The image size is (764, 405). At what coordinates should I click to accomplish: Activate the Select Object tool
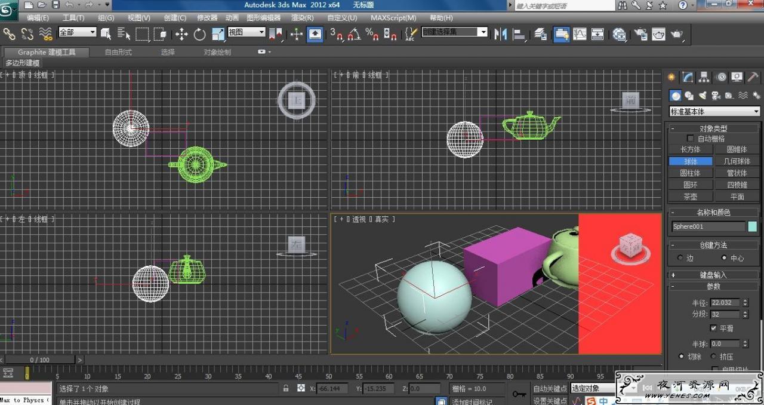pos(106,34)
